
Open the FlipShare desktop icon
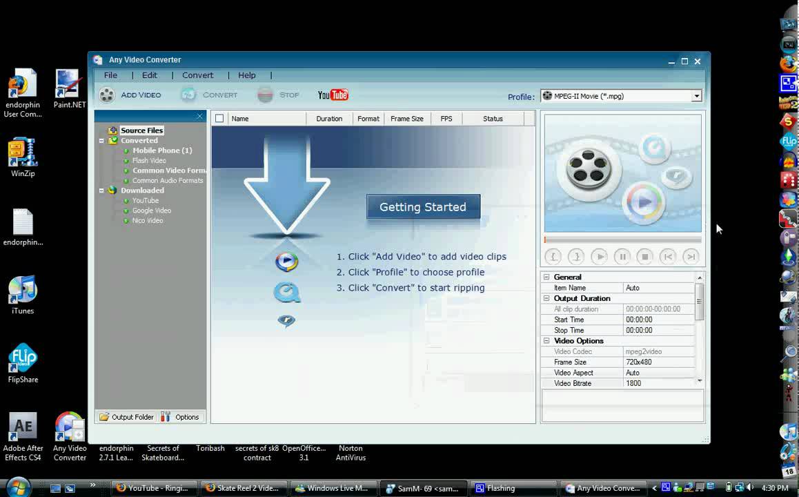click(22, 363)
